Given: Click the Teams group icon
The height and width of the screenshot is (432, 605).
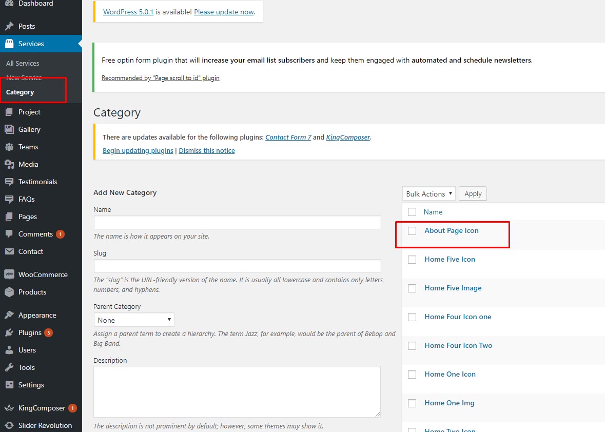Looking at the screenshot, I should click(9, 147).
